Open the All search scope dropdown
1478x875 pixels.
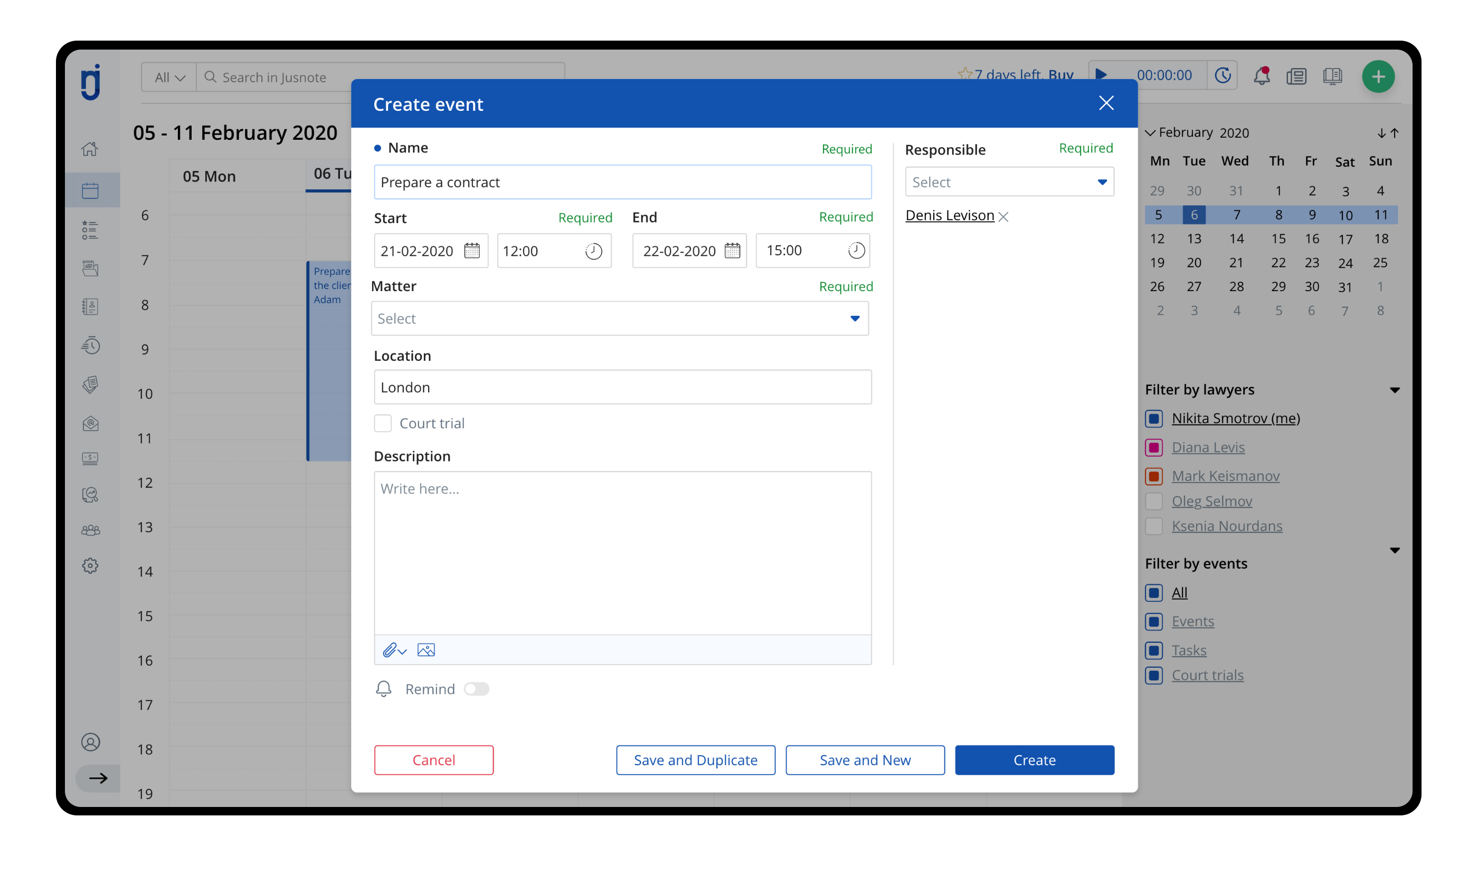pyautogui.click(x=169, y=77)
